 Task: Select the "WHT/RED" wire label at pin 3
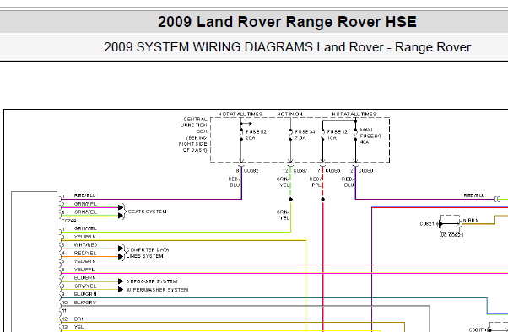pos(85,245)
